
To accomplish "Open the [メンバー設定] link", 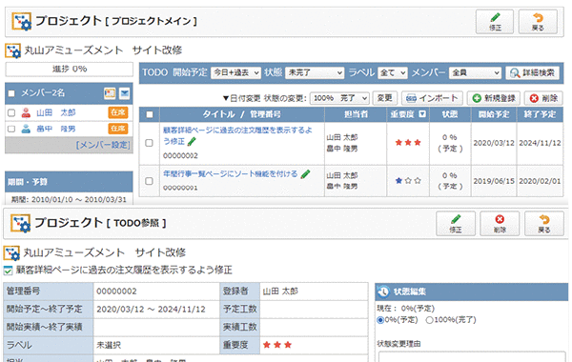I will pyautogui.click(x=103, y=145).
